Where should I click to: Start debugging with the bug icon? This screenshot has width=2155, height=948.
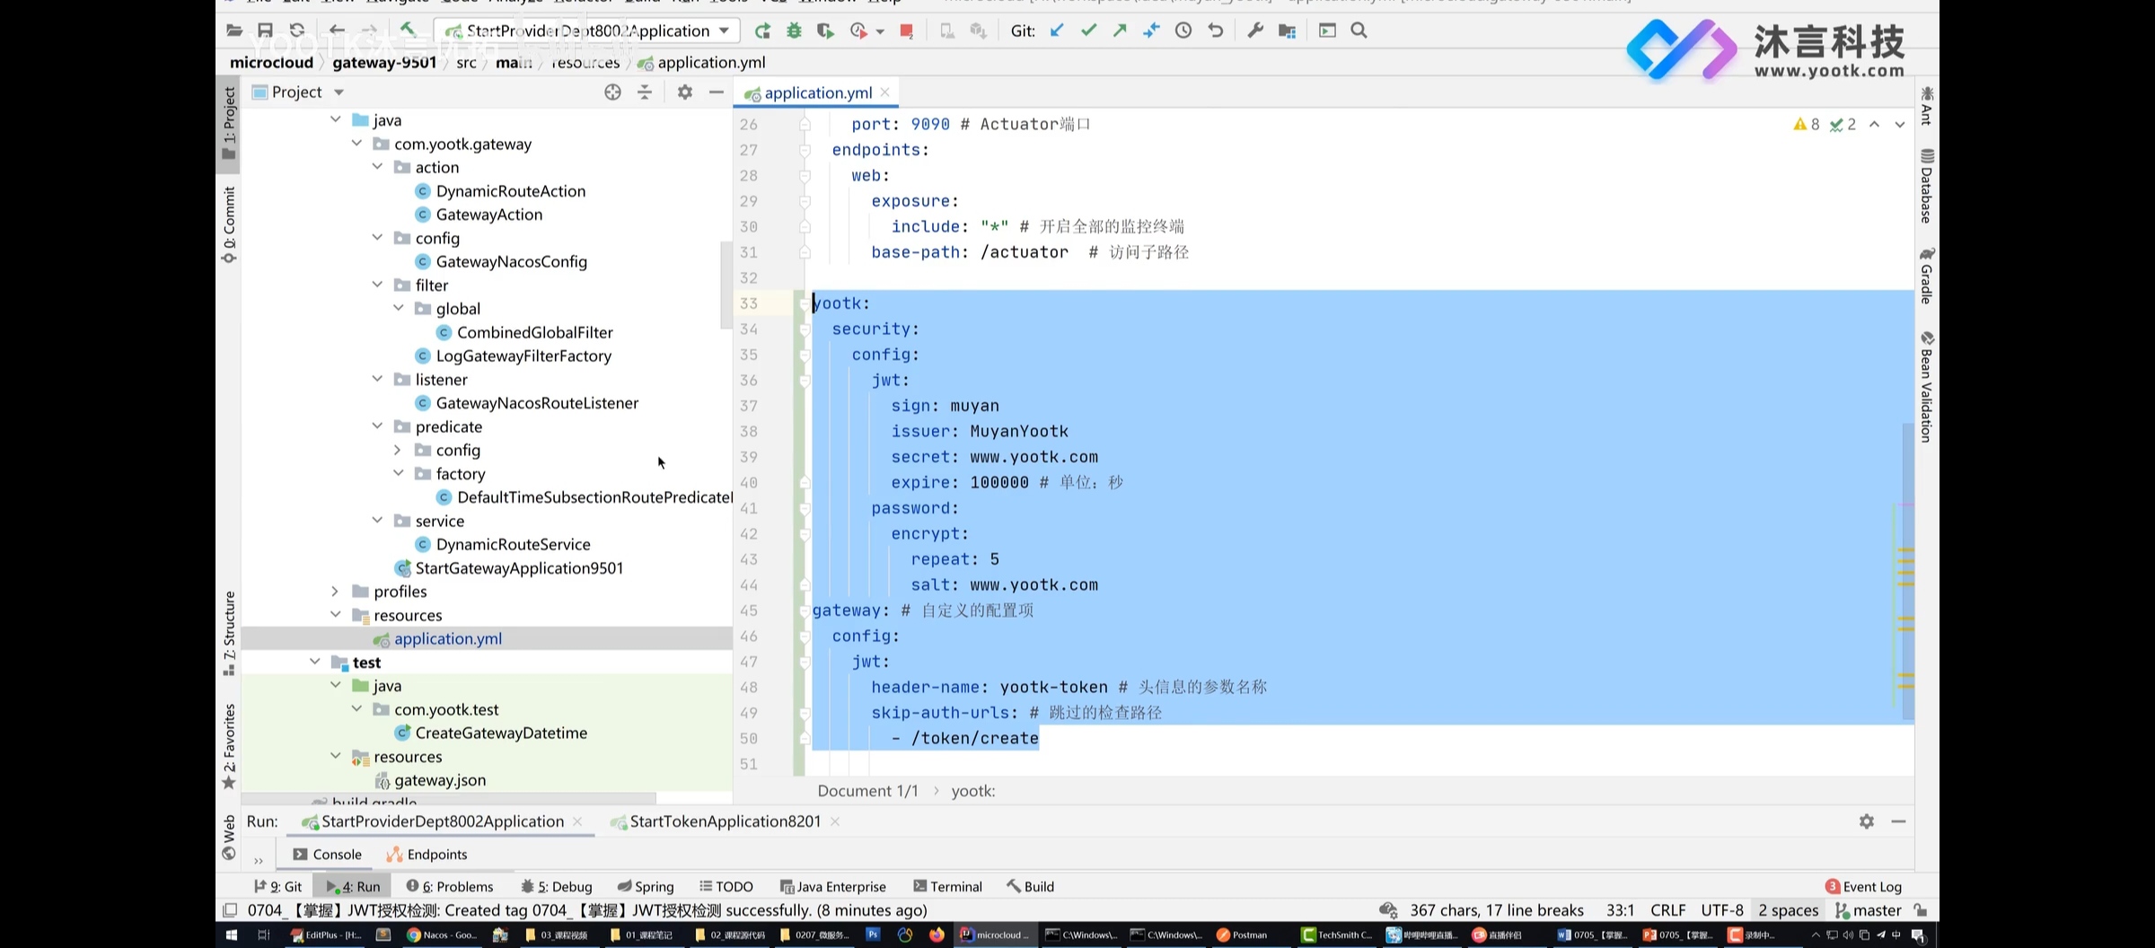(794, 31)
